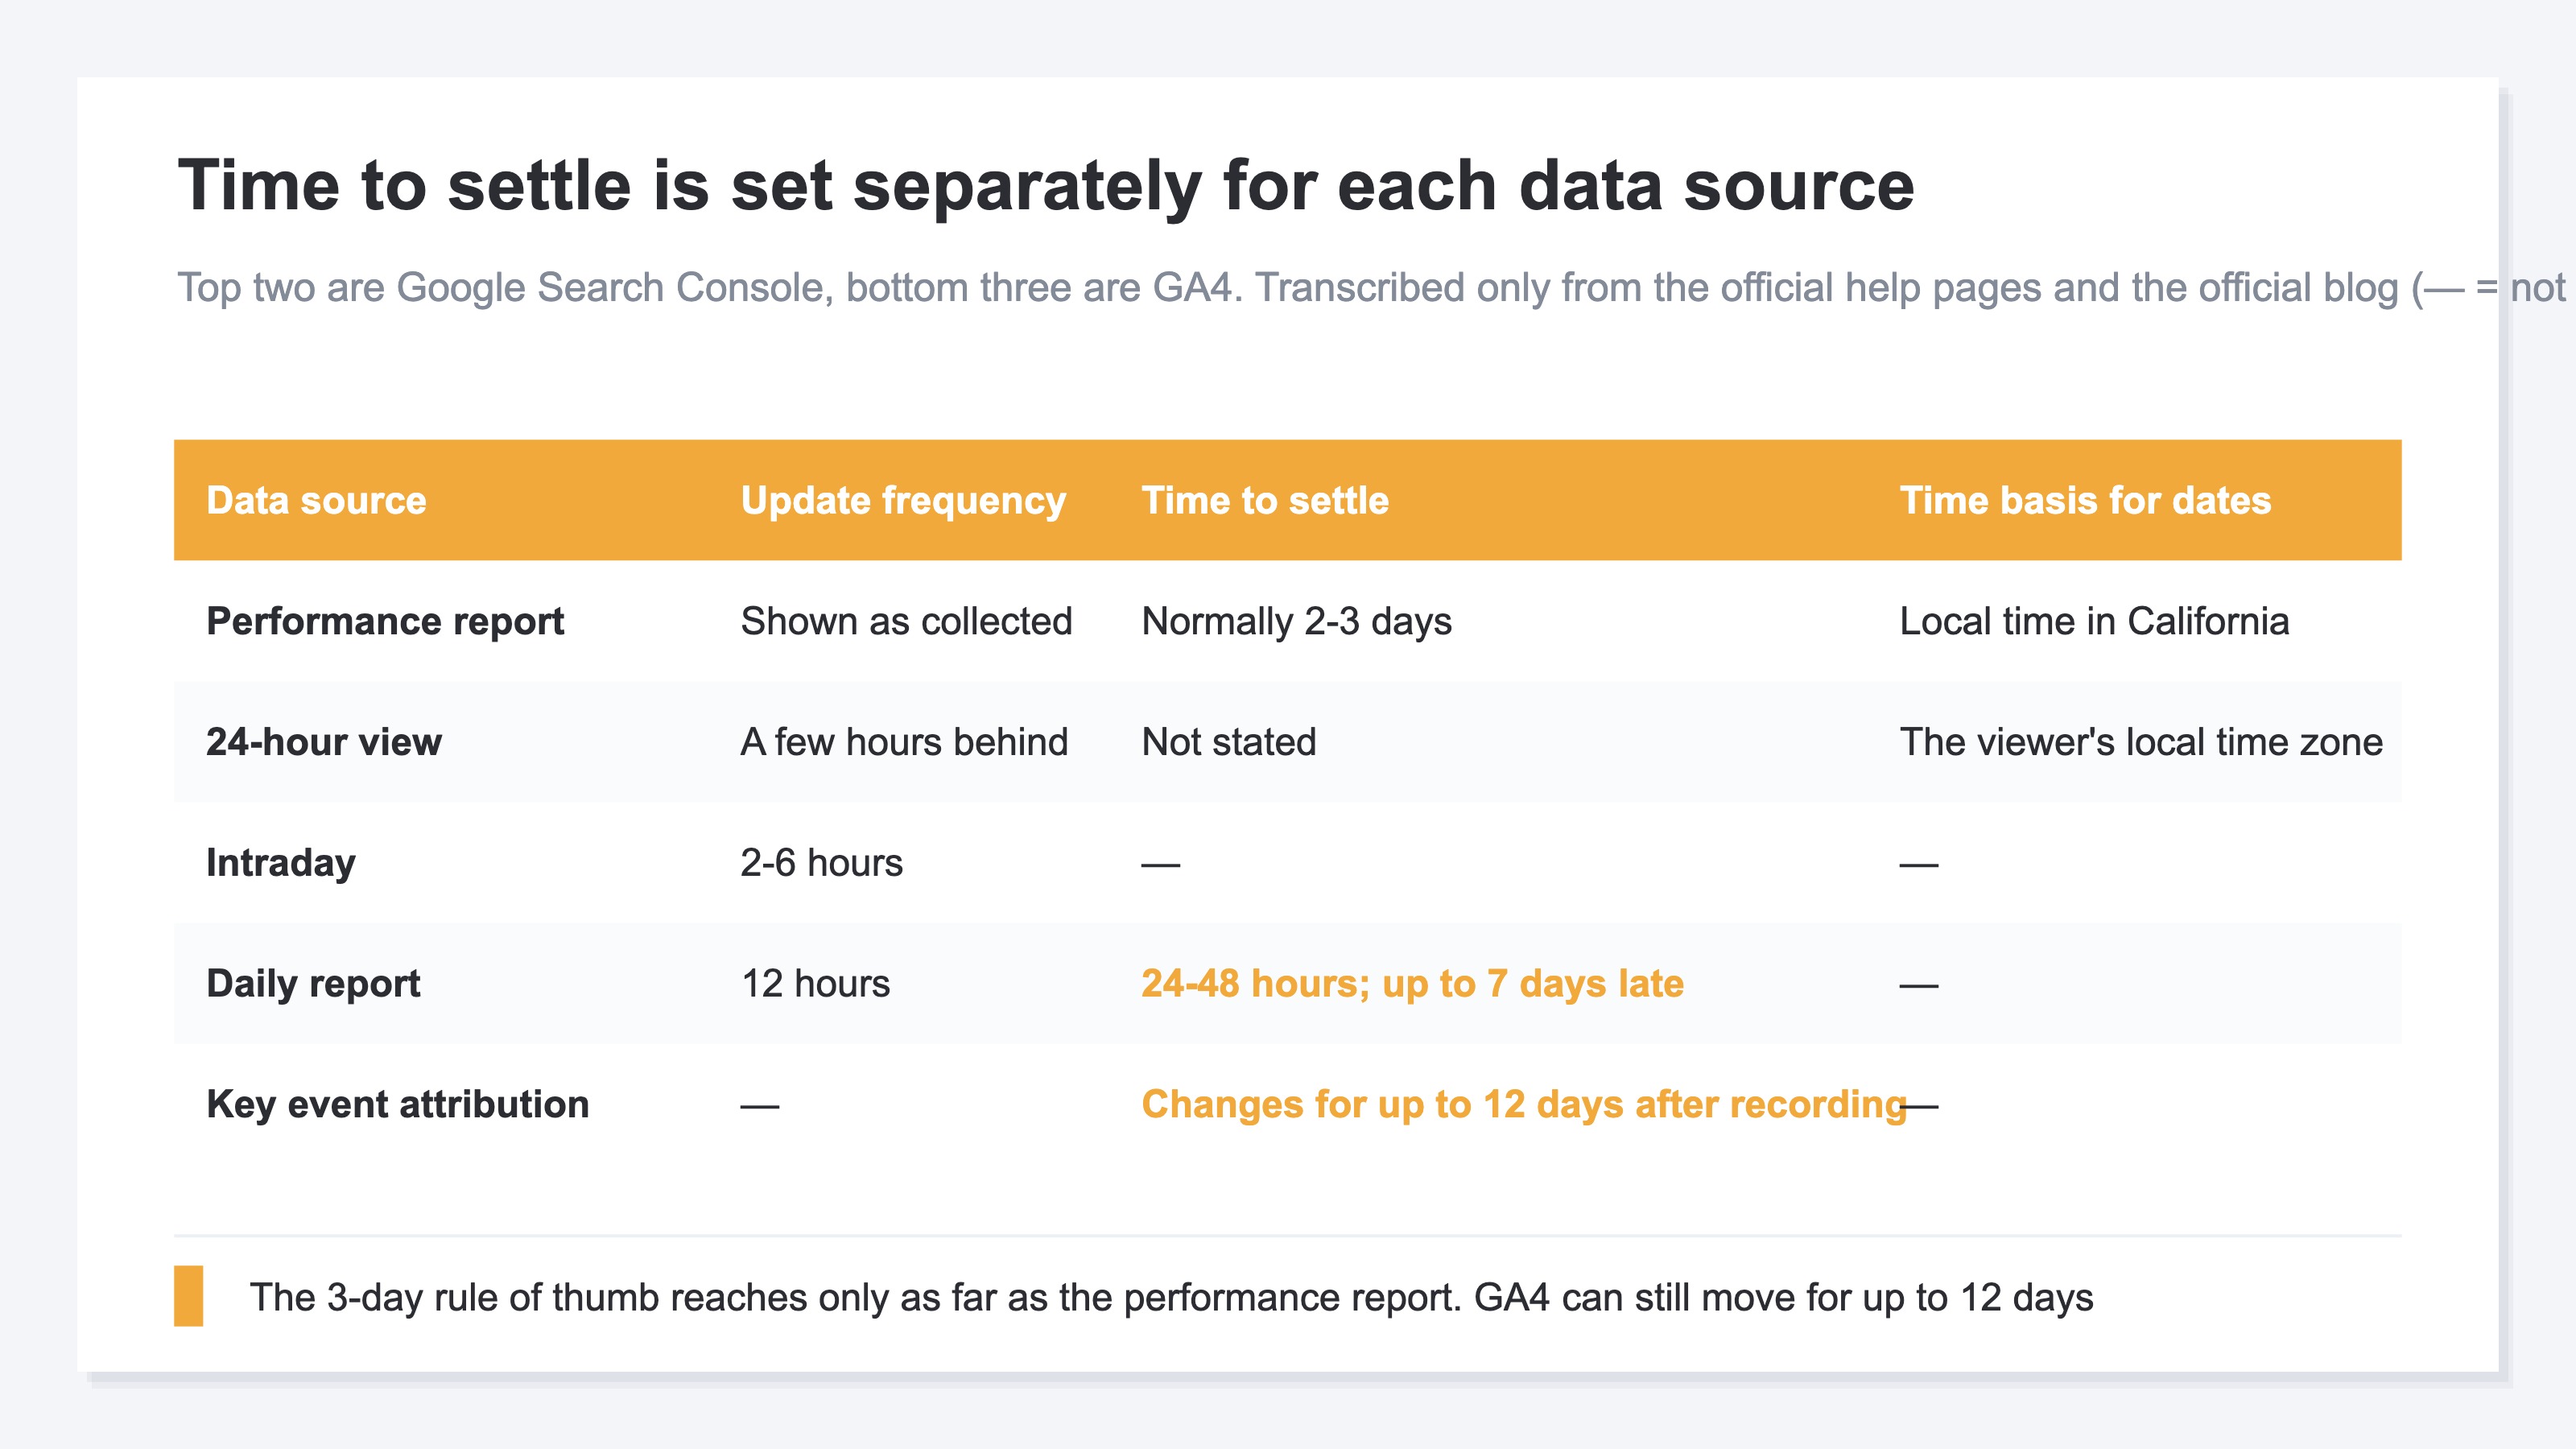Viewport: 2576px width, 1449px height.
Task: Click the Time to settle column header
Action: click(1265, 500)
